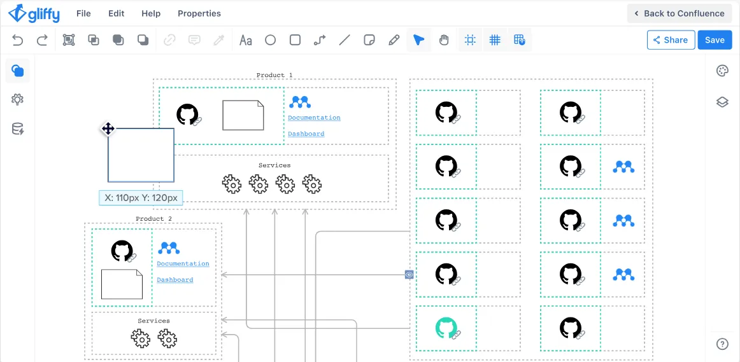
Task: Select "Services" label in Product 2
Action: point(154,321)
